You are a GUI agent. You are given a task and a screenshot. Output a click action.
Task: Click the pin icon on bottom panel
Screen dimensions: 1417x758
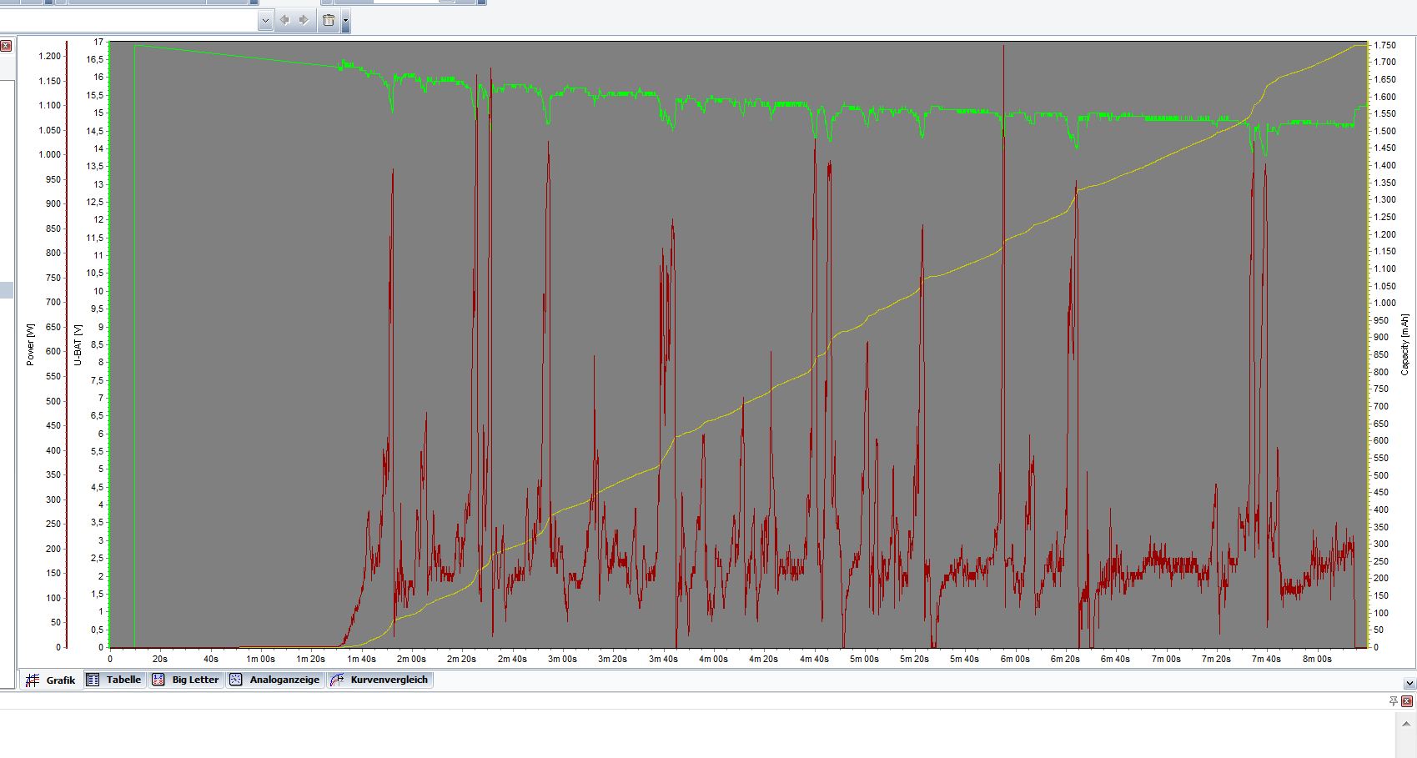point(1393,700)
